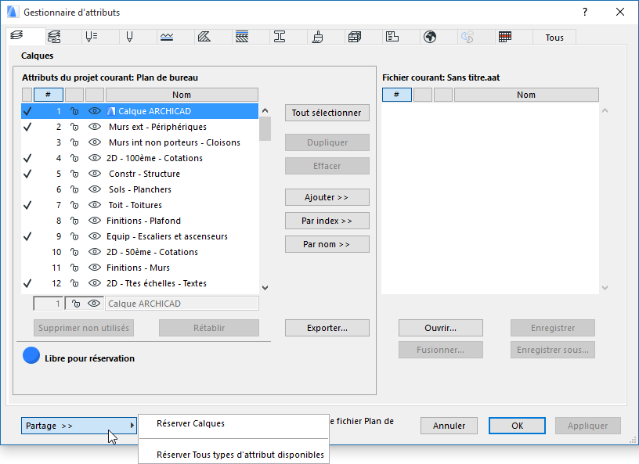The image size is (639, 464).
Task: Open the Building Materials tab icon
Action: [x=355, y=37]
